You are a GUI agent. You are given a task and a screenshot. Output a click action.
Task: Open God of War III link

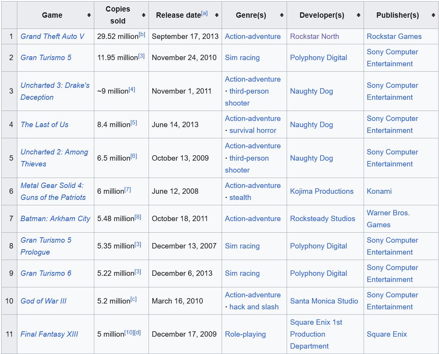tap(43, 301)
